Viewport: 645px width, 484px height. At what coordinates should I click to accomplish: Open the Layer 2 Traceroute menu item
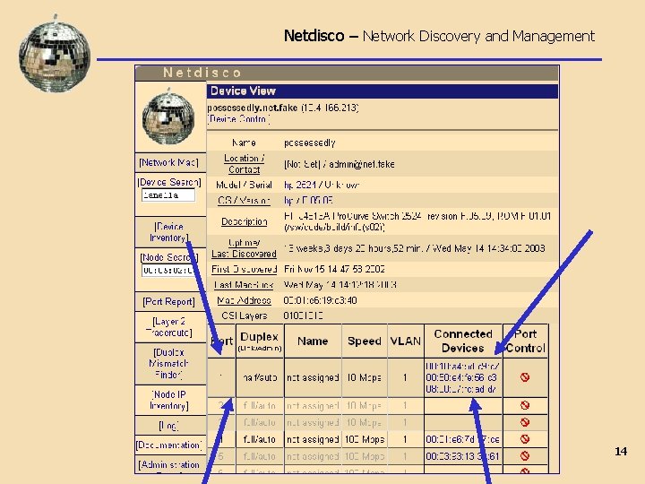tap(169, 327)
